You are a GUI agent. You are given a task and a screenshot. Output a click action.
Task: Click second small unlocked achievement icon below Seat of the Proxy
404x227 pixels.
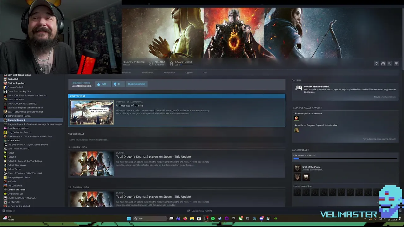coord(306,177)
